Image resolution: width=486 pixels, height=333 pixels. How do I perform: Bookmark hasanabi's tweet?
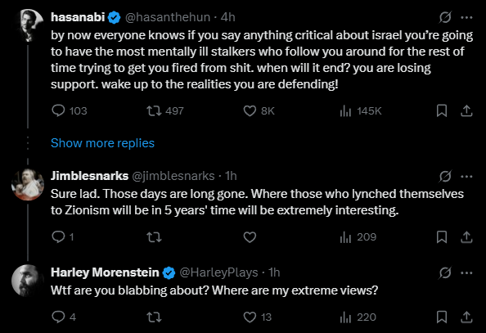tap(442, 110)
